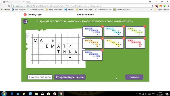
Task: Delete the orange-highlighted solution card
Action: click(x=102, y=38)
